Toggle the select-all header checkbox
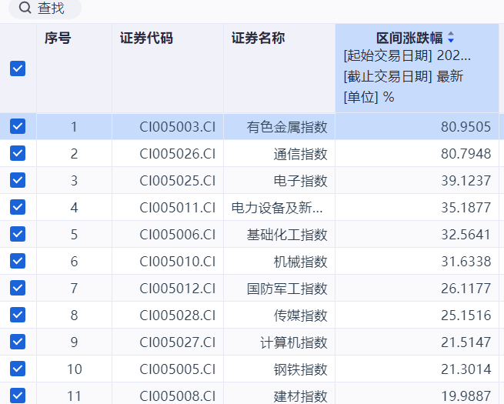The width and height of the screenshot is (504, 404). click(x=18, y=68)
